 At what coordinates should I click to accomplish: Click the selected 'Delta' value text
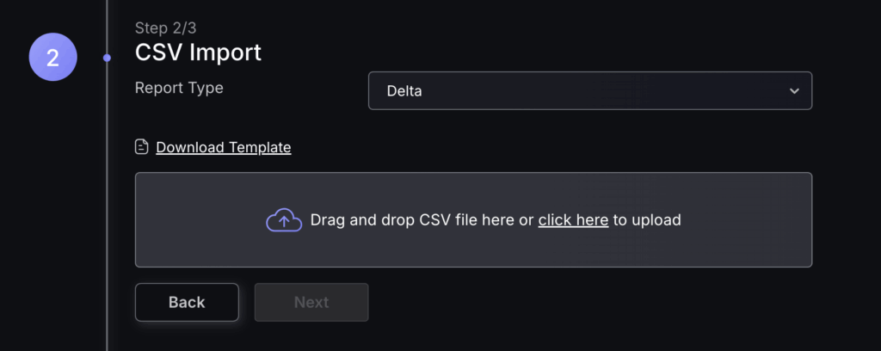[x=404, y=91]
